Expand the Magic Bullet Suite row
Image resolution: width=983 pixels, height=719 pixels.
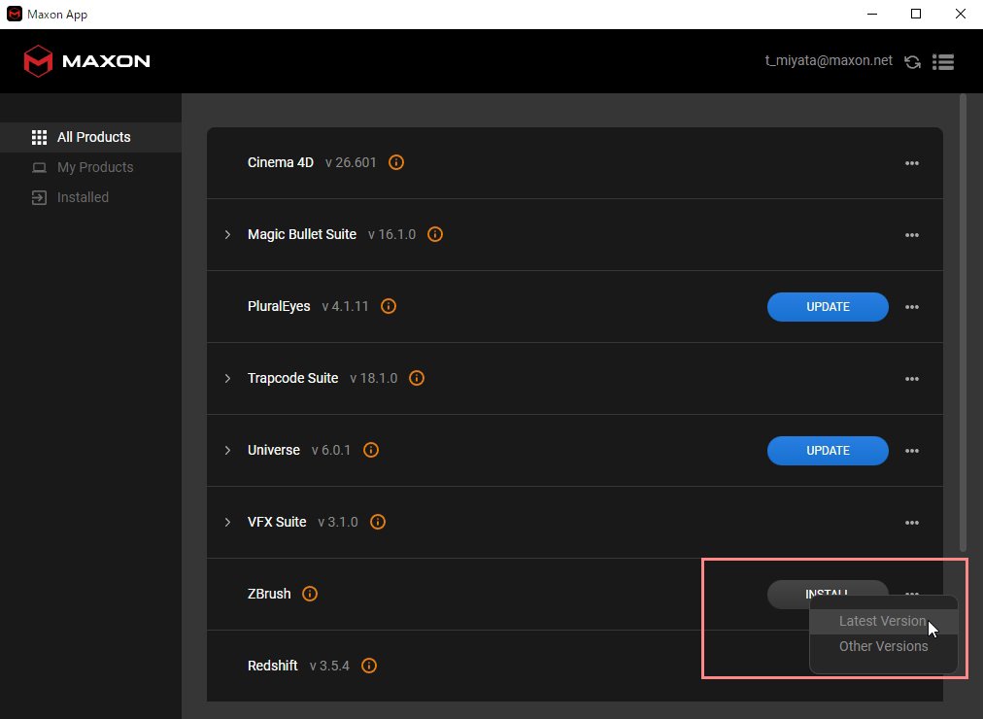coord(227,234)
